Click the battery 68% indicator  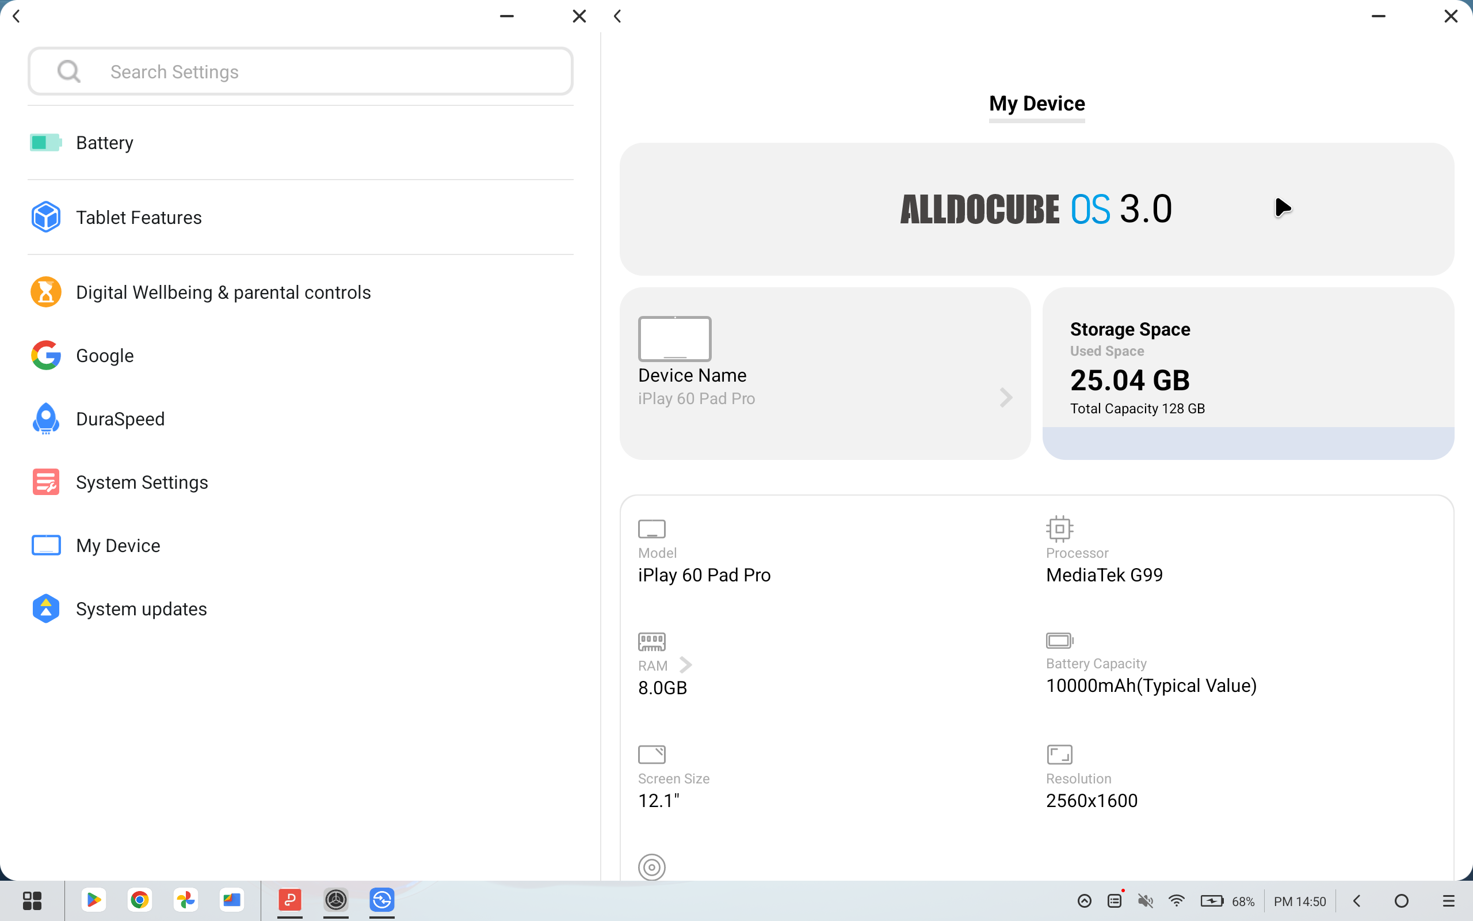1227,901
